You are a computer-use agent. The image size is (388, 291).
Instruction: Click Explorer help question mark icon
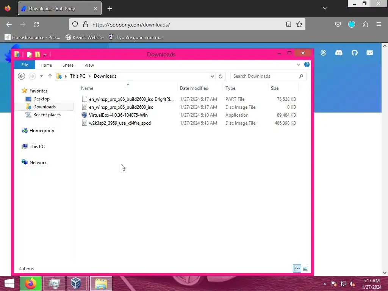[307, 64]
